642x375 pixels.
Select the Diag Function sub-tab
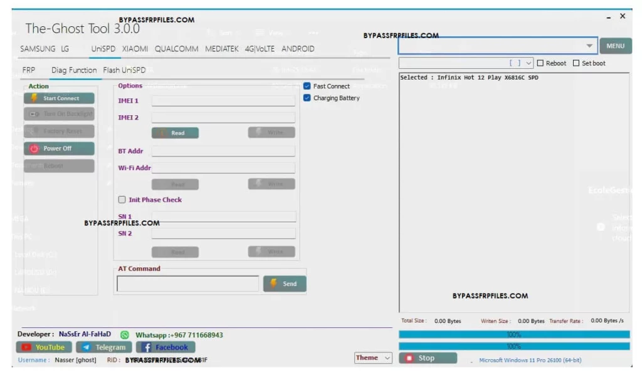(74, 70)
